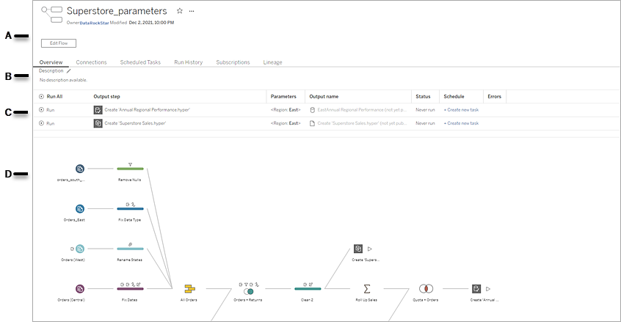Select the Remove Nulls clean step
This screenshot has width=621, height=322.
(130, 169)
